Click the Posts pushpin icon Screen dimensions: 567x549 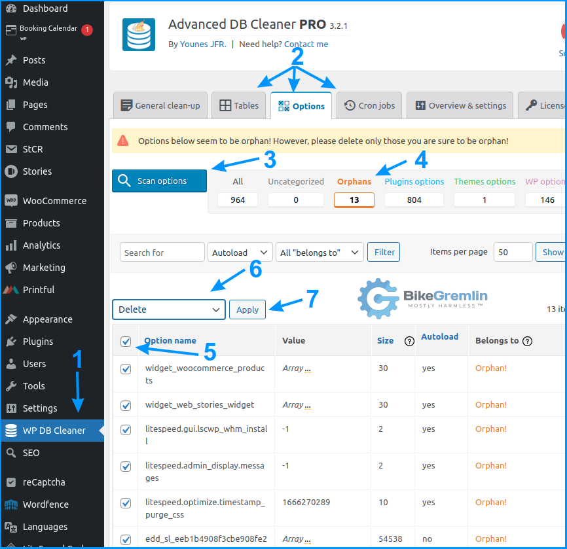click(x=11, y=60)
